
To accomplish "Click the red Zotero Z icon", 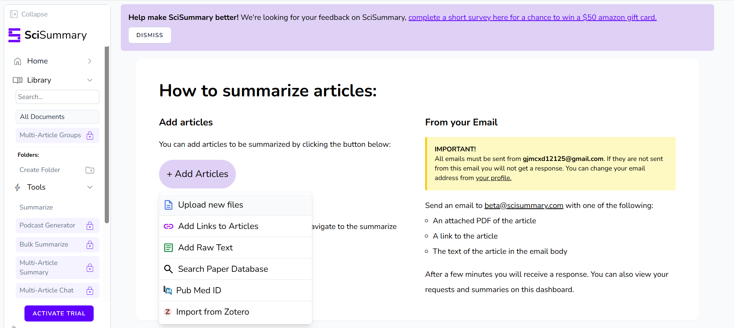I will click(x=167, y=312).
